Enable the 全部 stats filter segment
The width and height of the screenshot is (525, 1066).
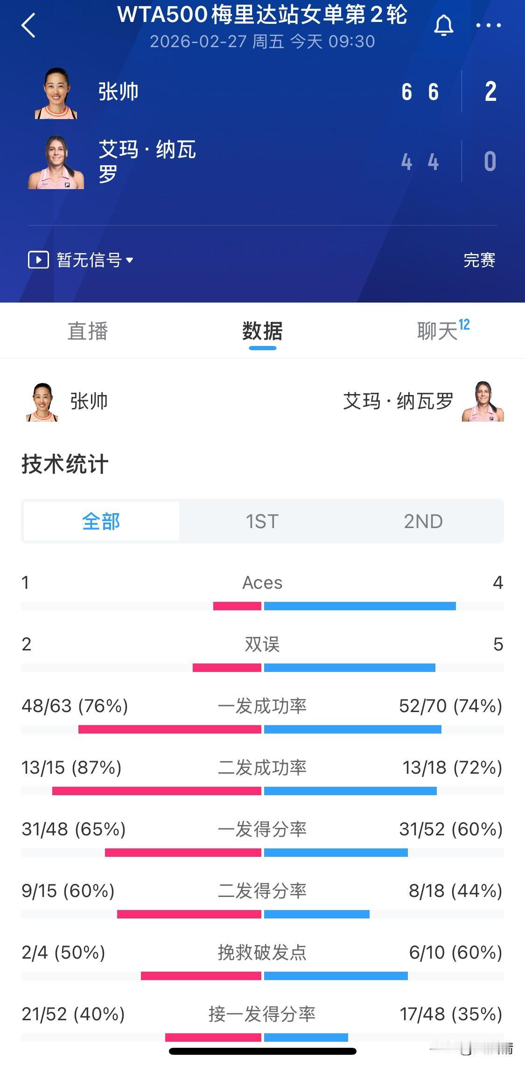(x=101, y=522)
